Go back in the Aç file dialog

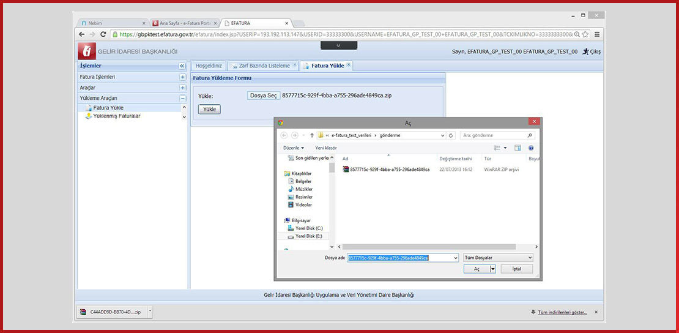pyautogui.click(x=284, y=135)
